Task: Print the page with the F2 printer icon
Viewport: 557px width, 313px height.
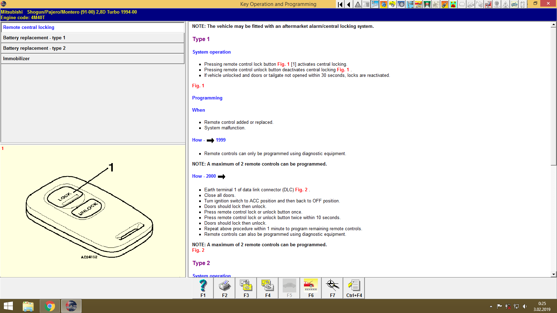Action: (x=224, y=288)
